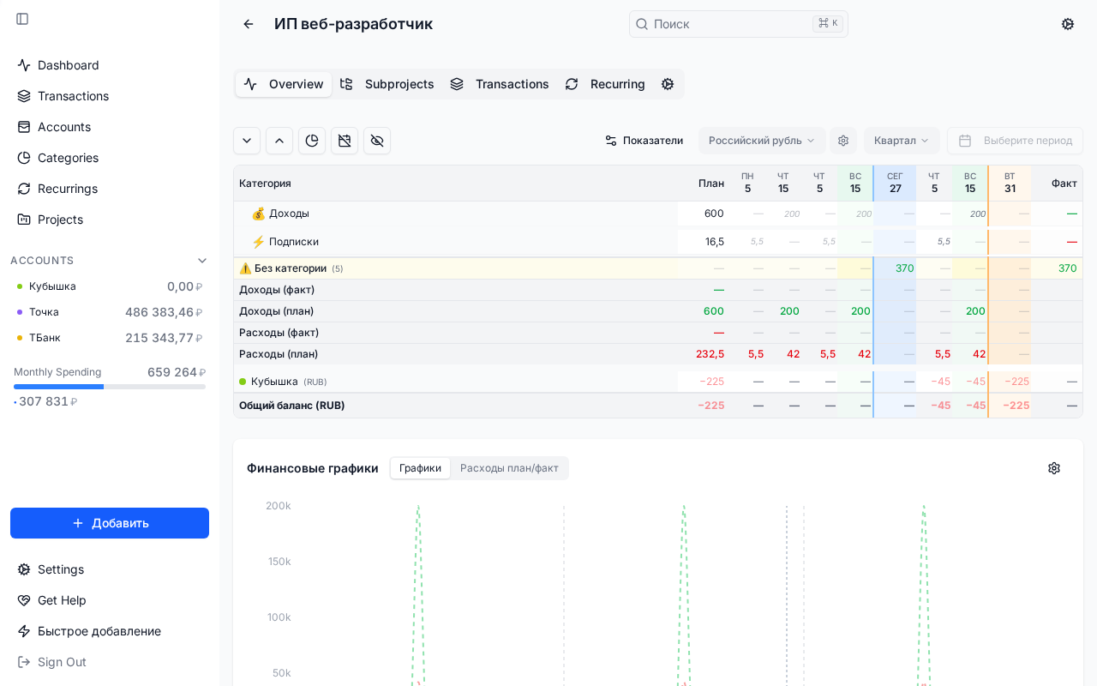1097x686 pixels.
Task: Click inside the Поиск search field
Action: [x=737, y=24]
